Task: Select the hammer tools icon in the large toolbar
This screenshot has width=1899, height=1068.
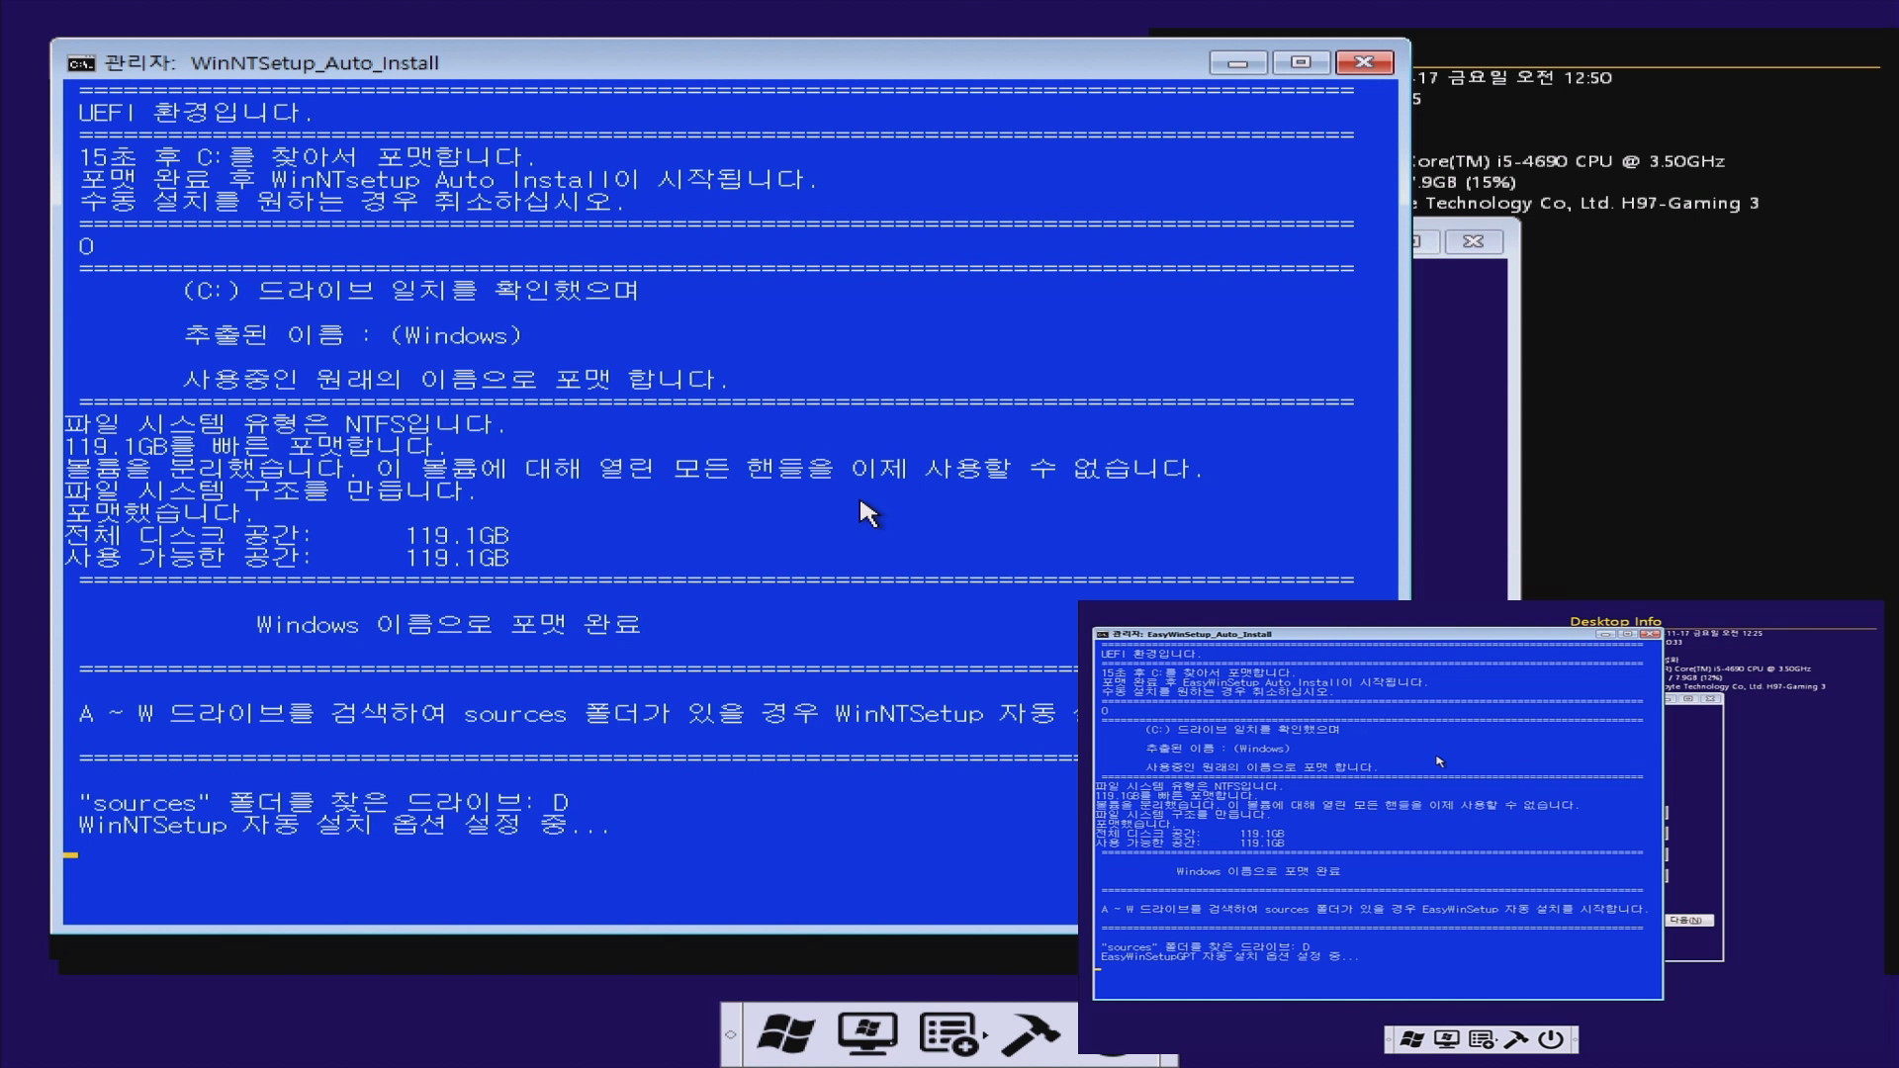Action: (1031, 1034)
